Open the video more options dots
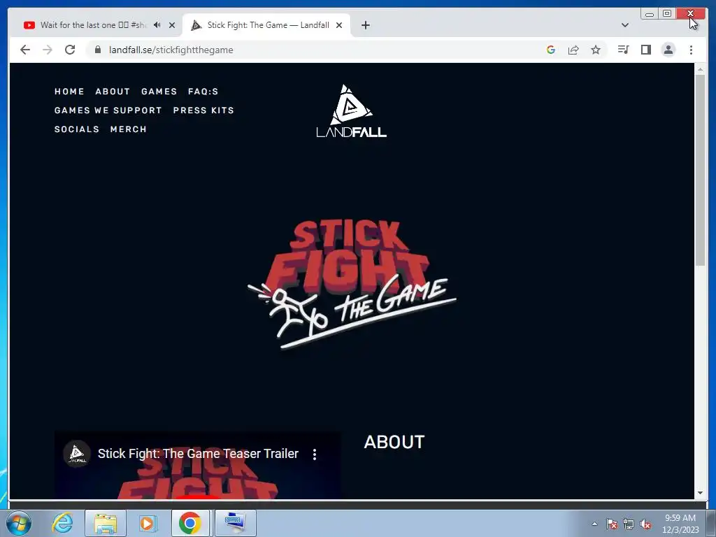 [x=315, y=454]
